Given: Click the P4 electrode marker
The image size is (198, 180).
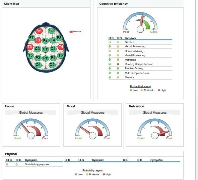Looking at the screenshot, I should (53, 58).
